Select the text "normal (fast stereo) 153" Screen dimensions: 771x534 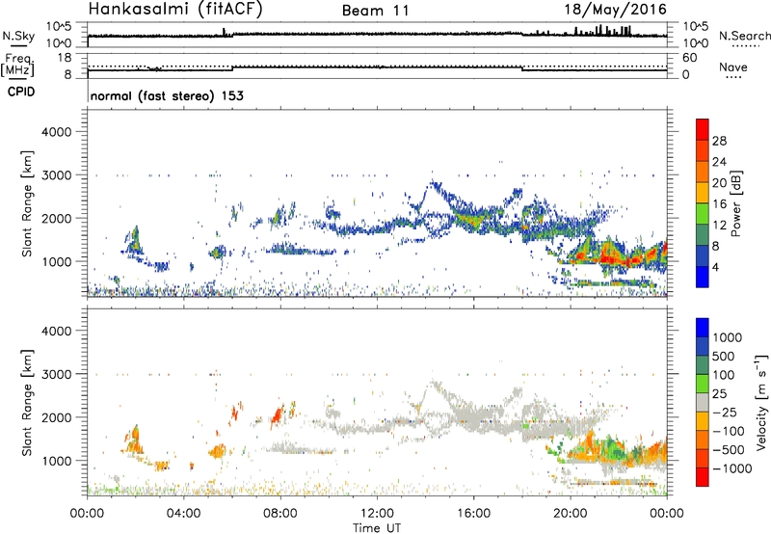tap(167, 95)
